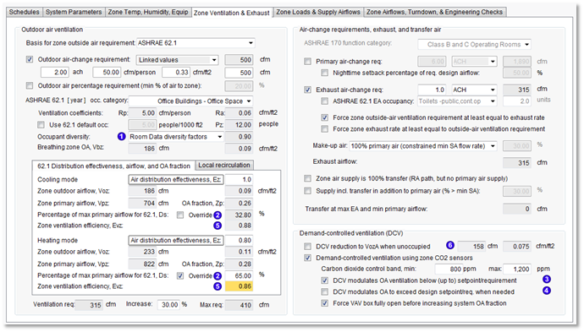The height and width of the screenshot is (332, 584).
Task: Click blue marker 5 next to heating Evz
Action: click(218, 286)
